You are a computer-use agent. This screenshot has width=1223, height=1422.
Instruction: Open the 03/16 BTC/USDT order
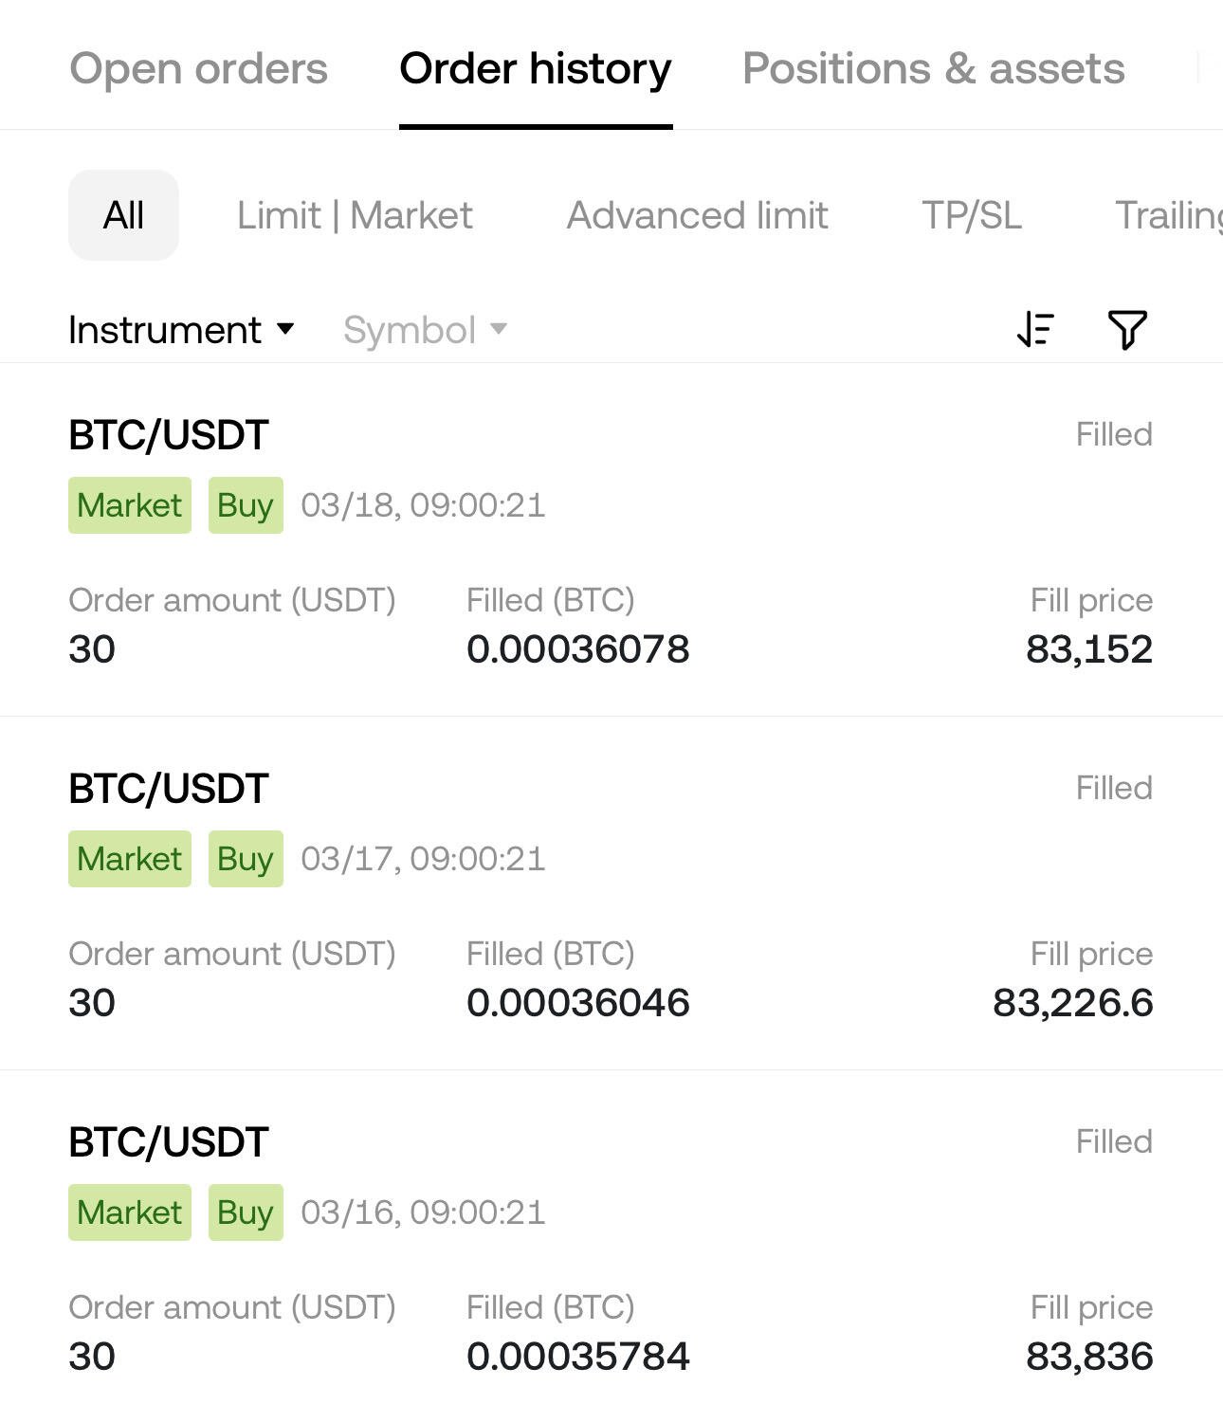611,1247
